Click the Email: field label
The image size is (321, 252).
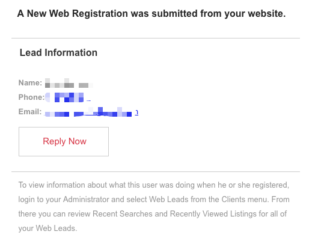pyautogui.click(x=30, y=112)
